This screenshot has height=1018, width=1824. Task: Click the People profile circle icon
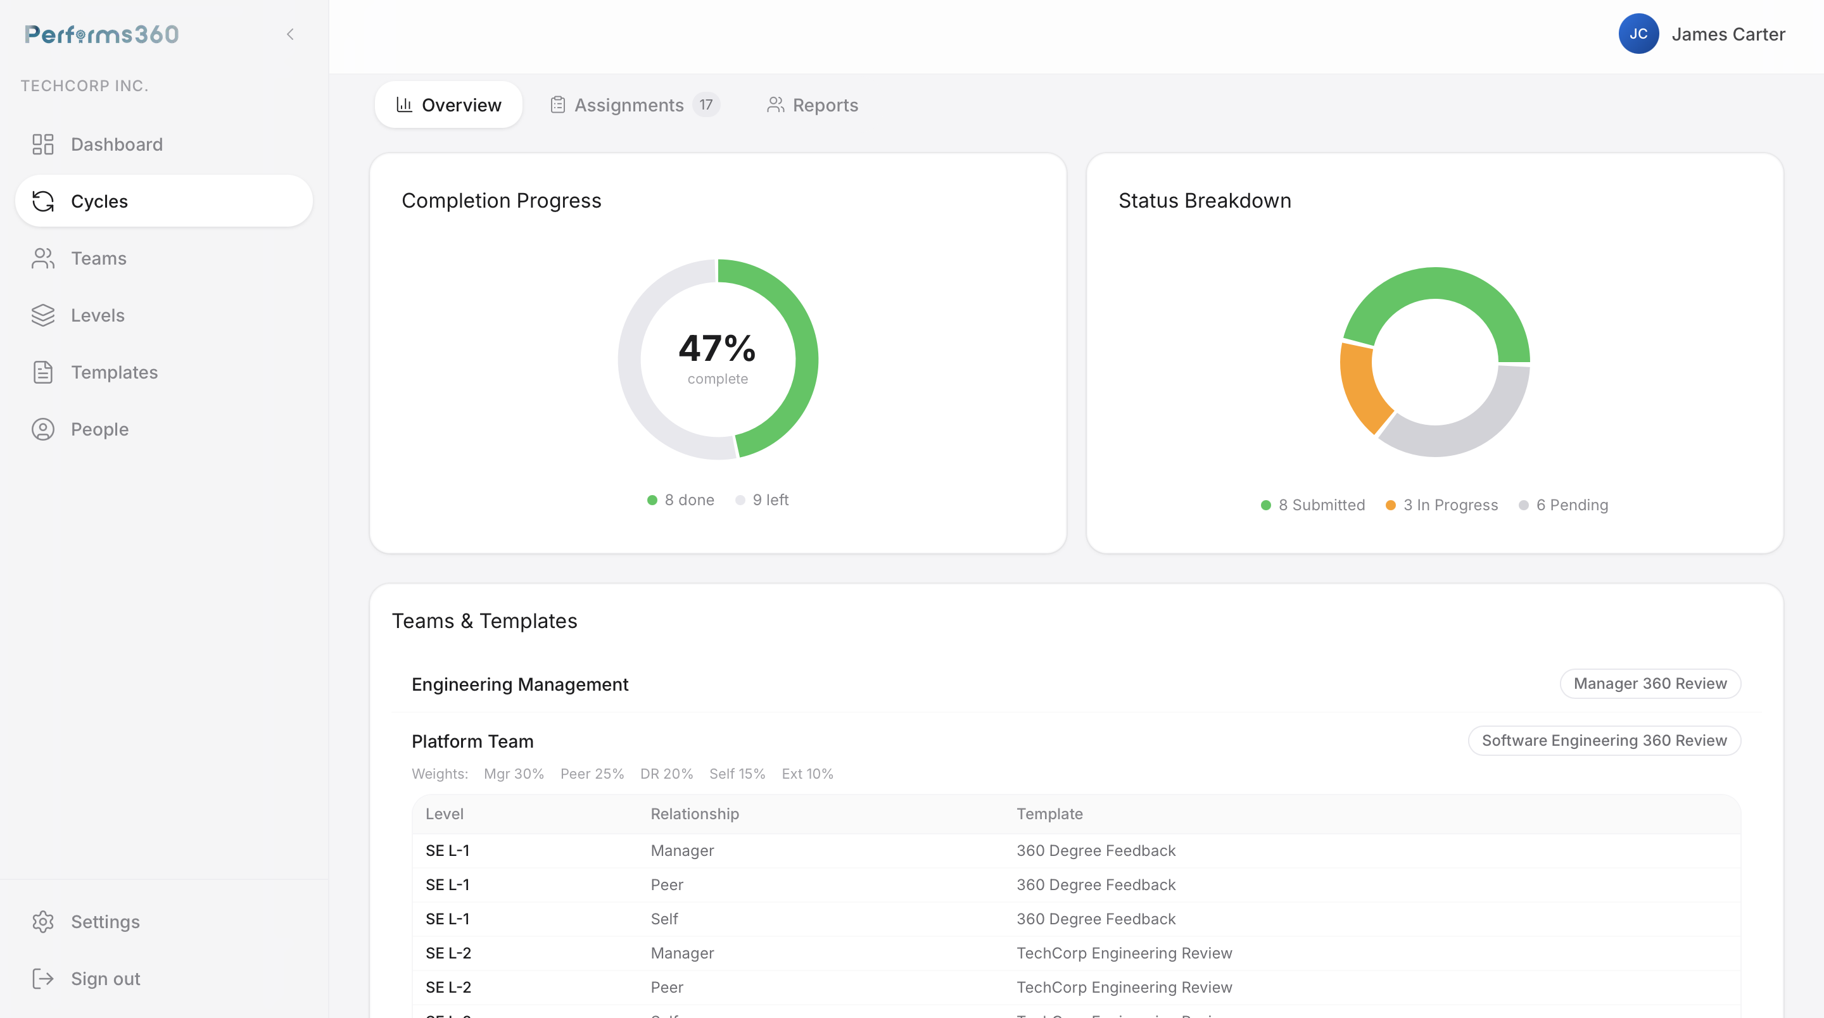click(42, 429)
